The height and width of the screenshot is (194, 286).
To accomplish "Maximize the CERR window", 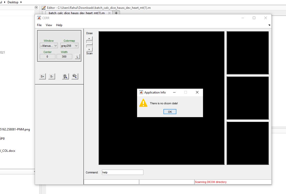I will point(254,18).
